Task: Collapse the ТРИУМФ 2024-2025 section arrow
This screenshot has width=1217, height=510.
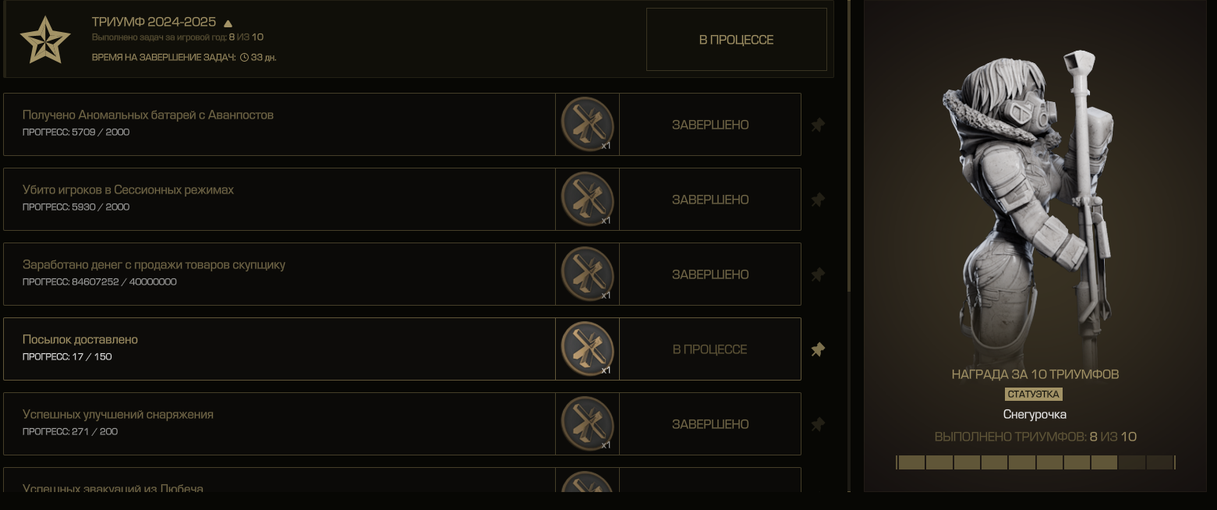Action: pos(228,23)
